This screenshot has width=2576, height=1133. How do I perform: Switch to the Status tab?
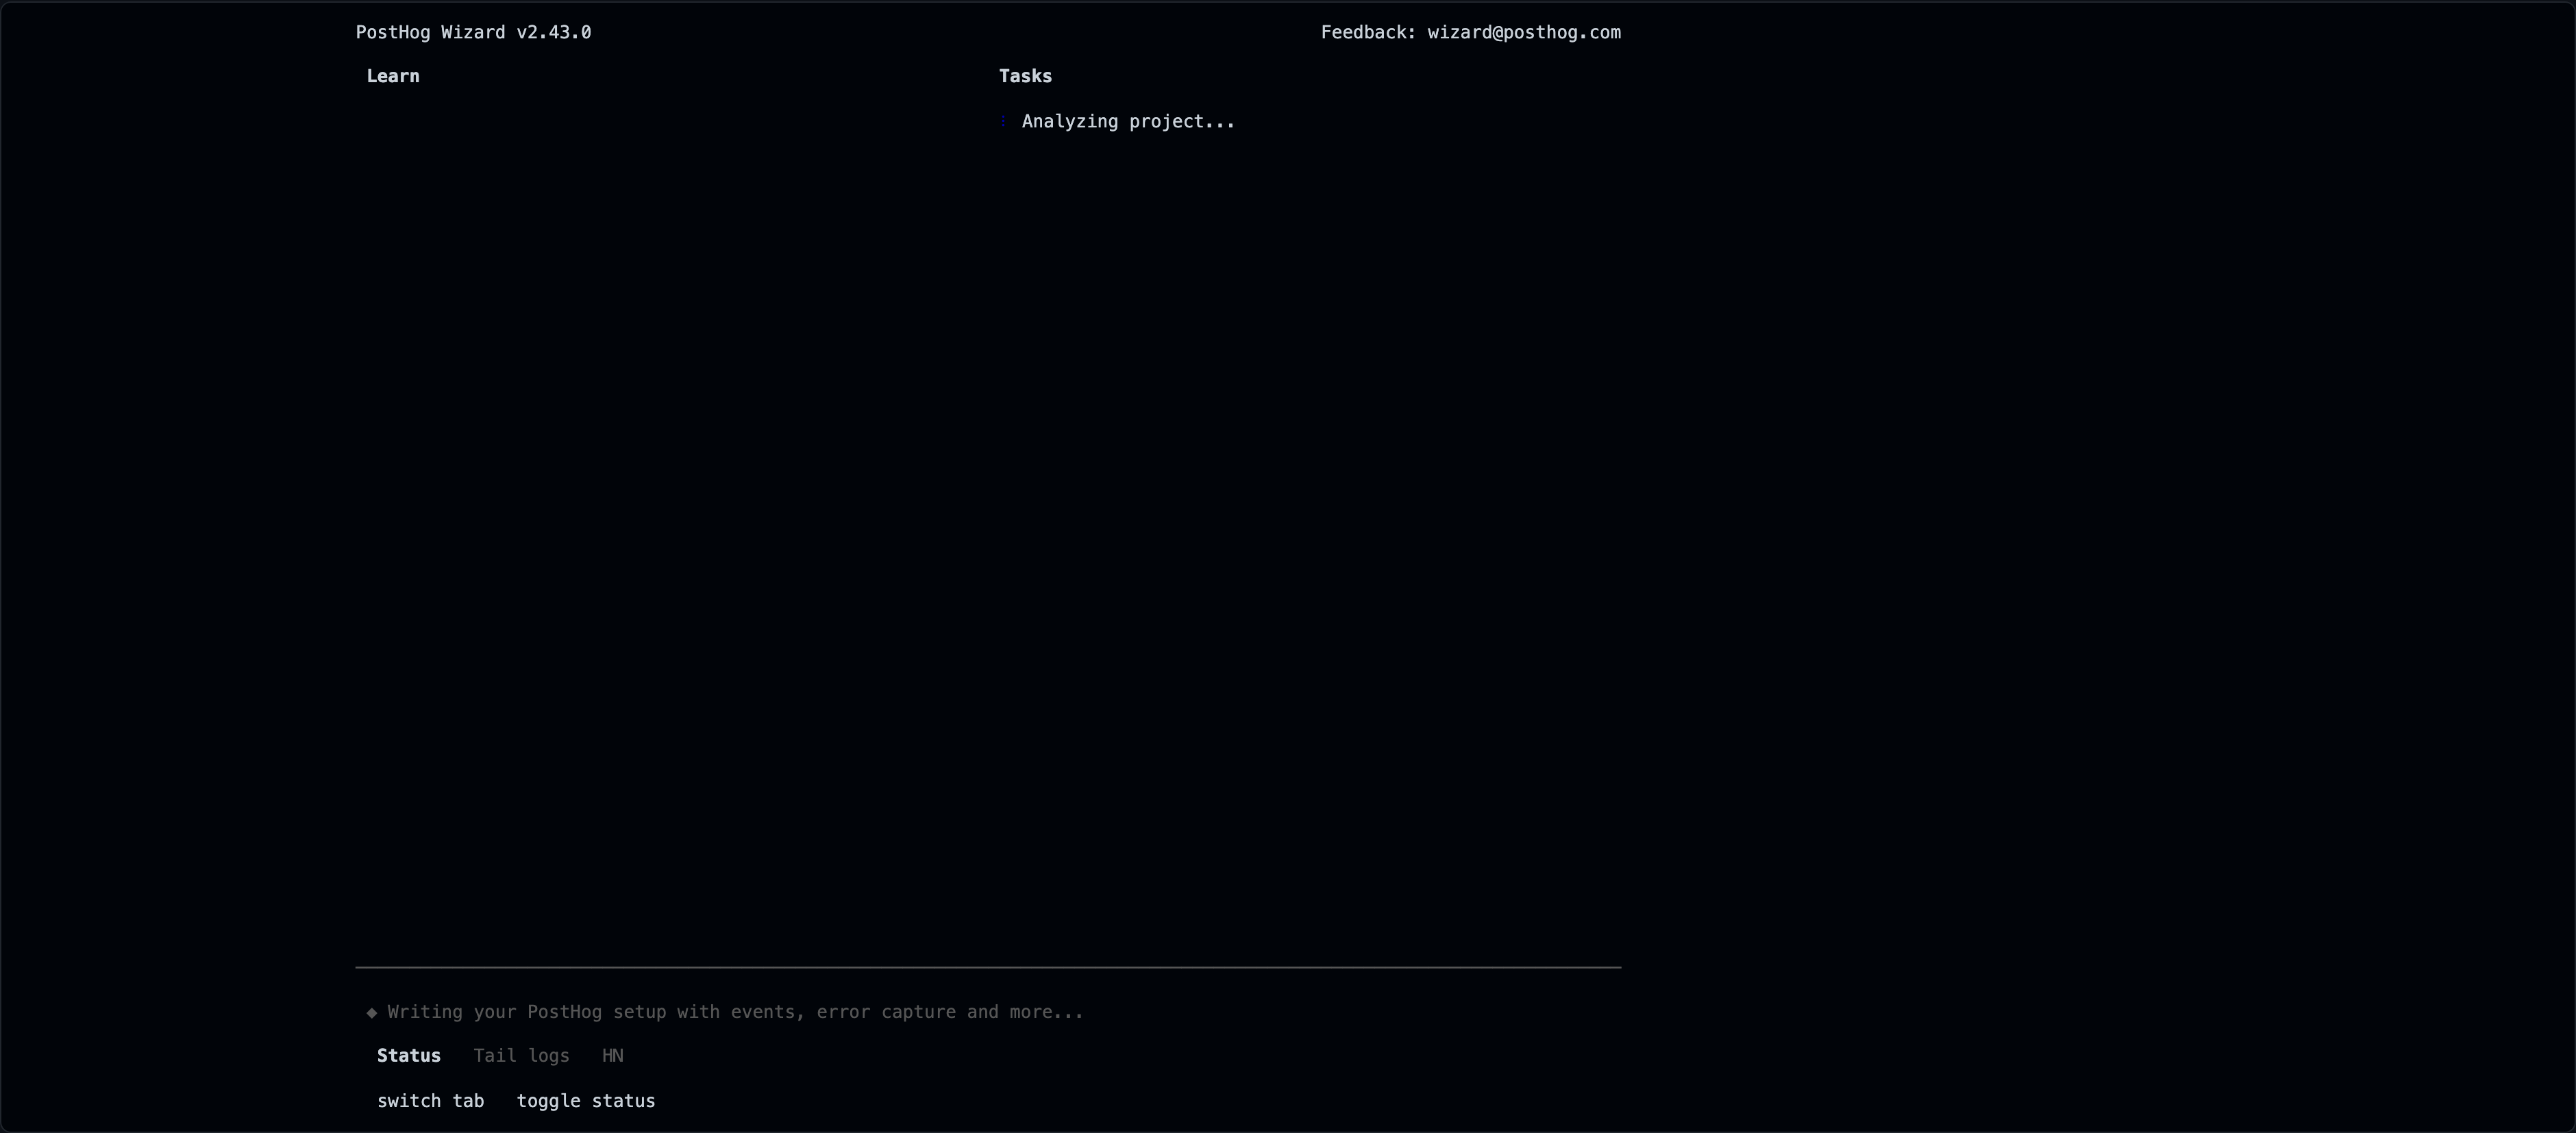[408, 1056]
